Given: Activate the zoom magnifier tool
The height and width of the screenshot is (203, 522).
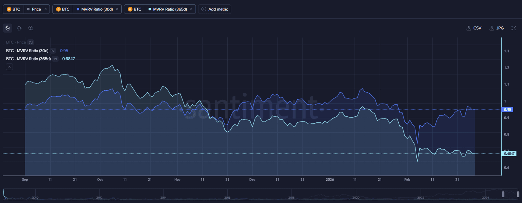Looking at the screenshot, I should [31, 28].
